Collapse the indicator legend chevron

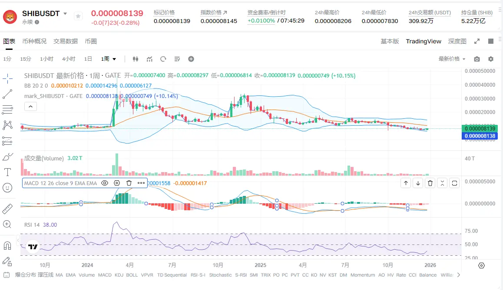pos(30,107)
